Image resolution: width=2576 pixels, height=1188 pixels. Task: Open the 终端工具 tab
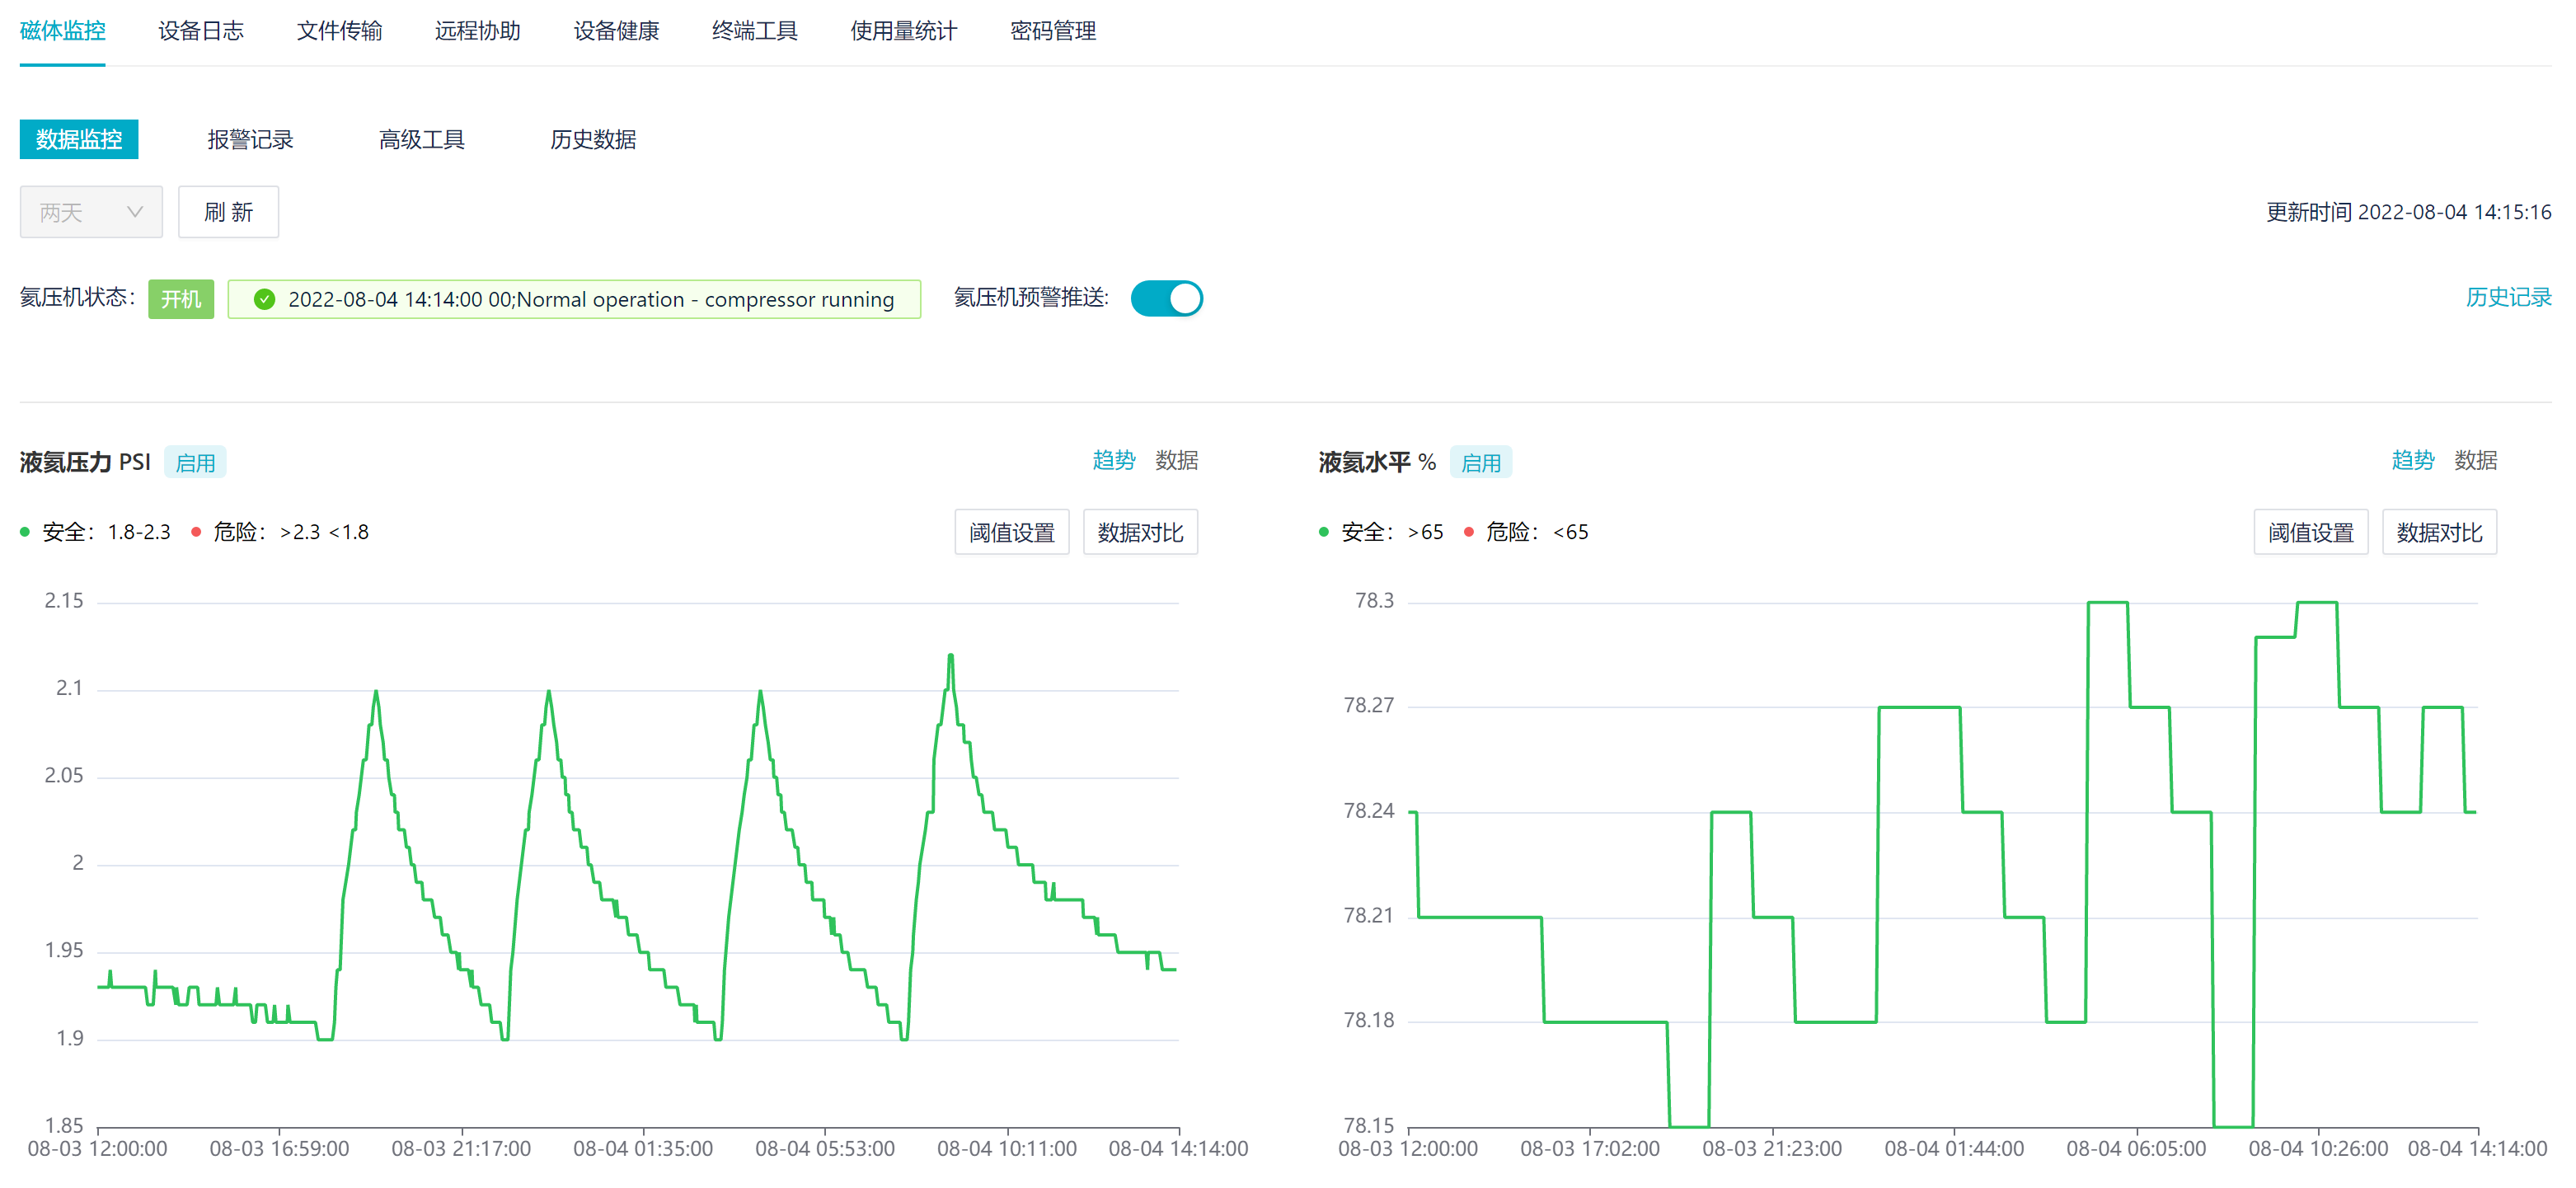click(x=754, y=31)
